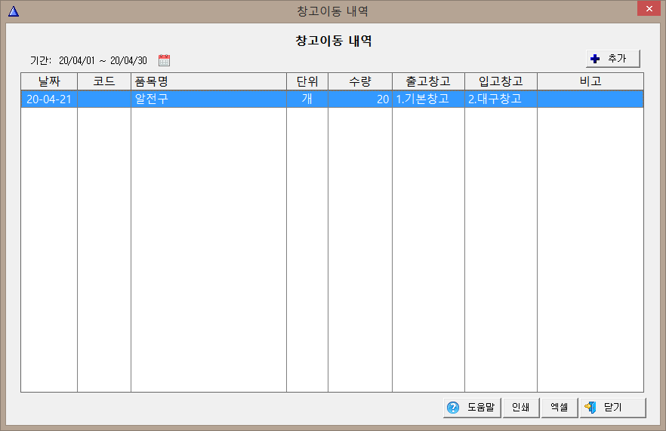The image size is (666, 431).
Task: Click the 품목명 column header
Action: 208,81
